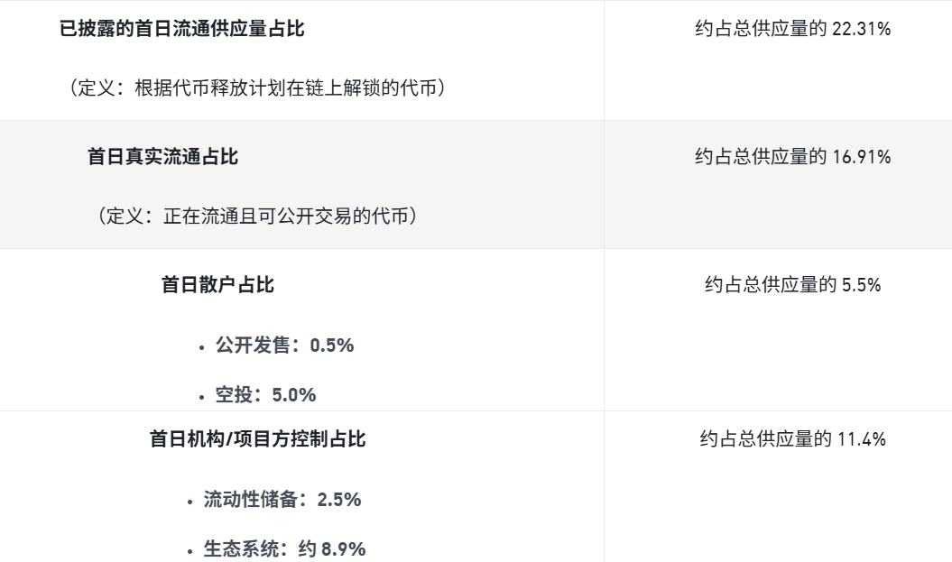Click the 约占总供应量的 5.5% value
This screenshot has width=952, height=562.
pyautogui.click(x=792, y=285)
